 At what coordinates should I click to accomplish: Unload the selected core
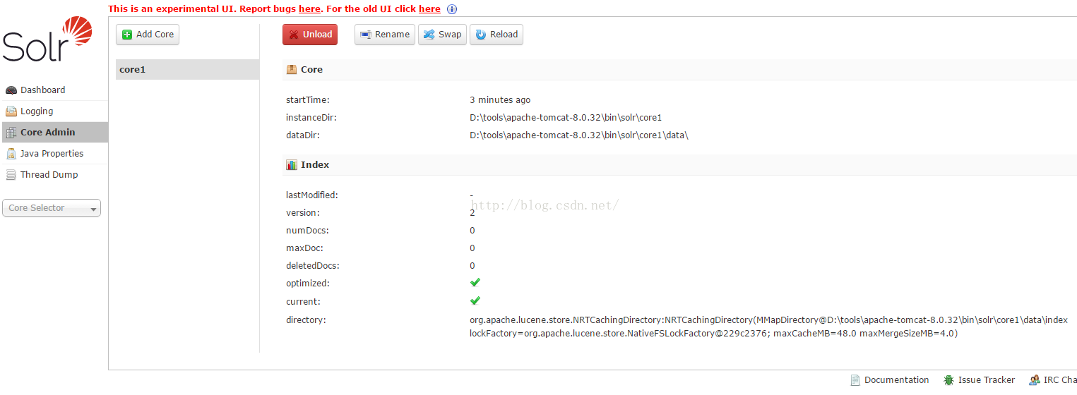click(x=310, y=35)
